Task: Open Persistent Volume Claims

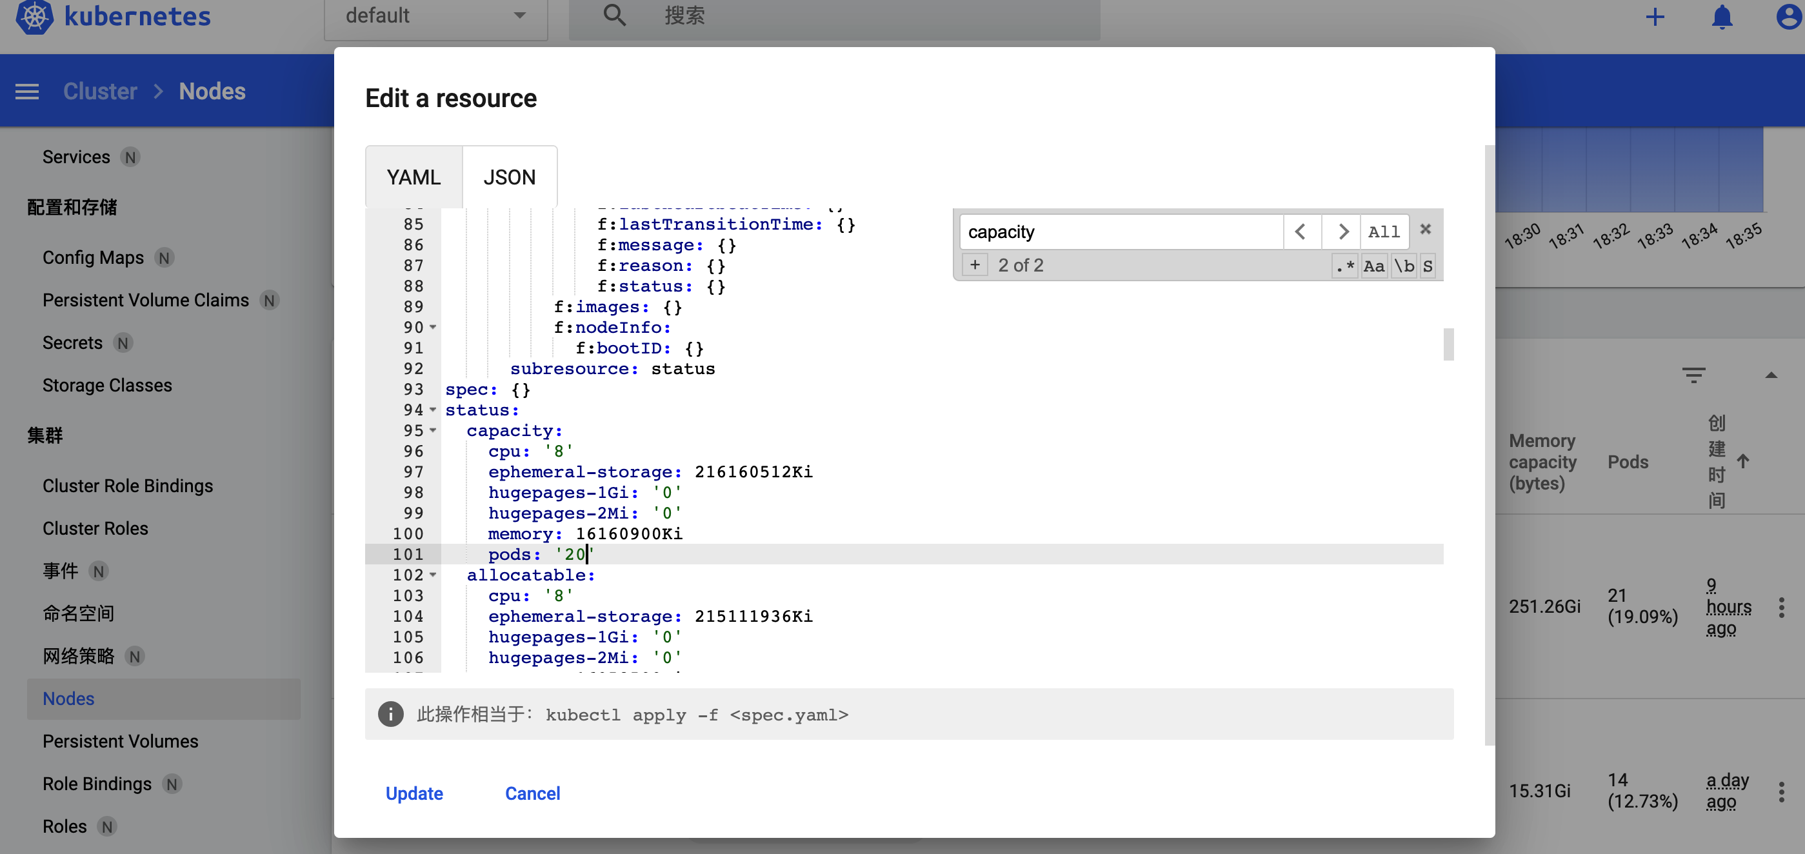Action: point(145,300)
